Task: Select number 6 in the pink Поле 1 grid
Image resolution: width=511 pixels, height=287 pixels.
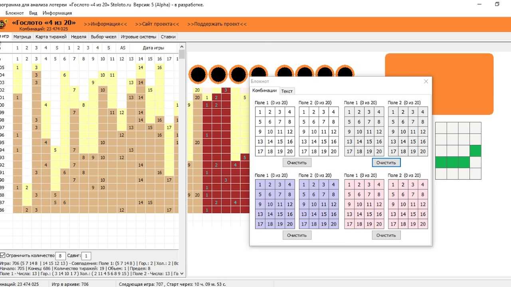Action: point(359,195)
